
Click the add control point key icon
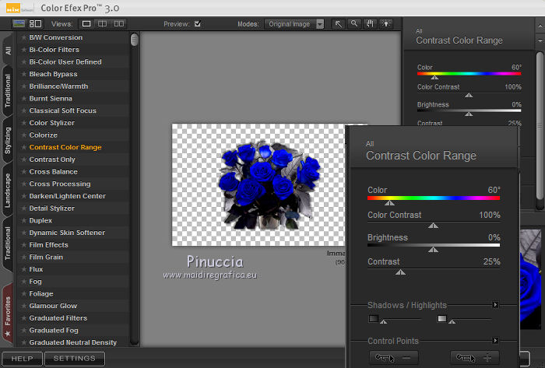click(x=475, y=358)
